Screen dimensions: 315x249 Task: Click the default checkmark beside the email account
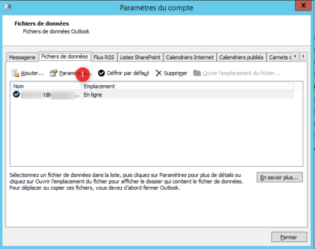point(16,94)
